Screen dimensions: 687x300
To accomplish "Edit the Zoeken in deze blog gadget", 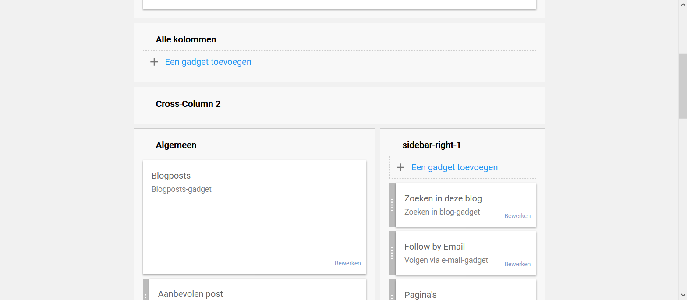I will (x=517, y=216).
